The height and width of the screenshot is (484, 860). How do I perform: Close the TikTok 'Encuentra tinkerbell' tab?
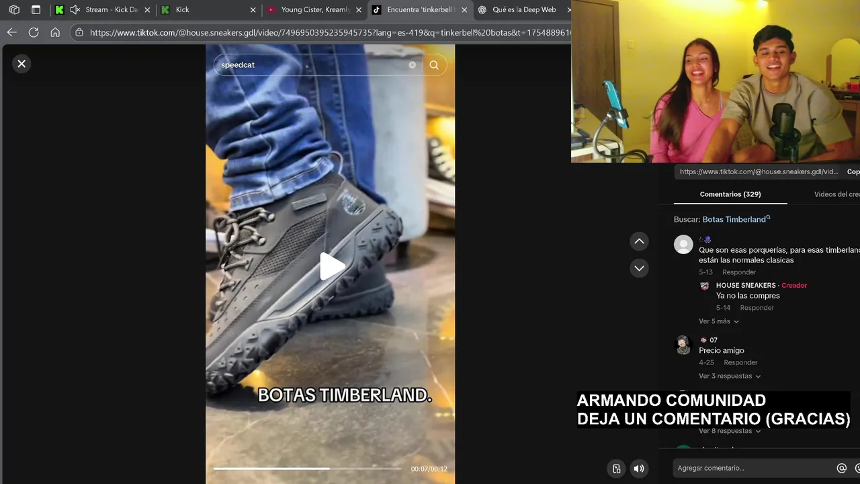[464, 10]
